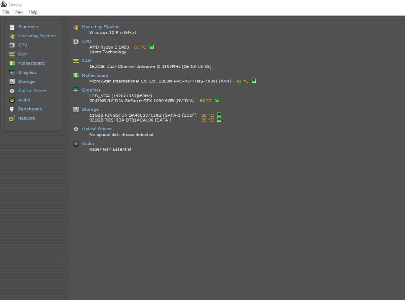Image resolution: width=405 pixels, height=300 pixels.
Task: Click the Micro-Star B350M PRO-VDH text
Action: [160, 81]
